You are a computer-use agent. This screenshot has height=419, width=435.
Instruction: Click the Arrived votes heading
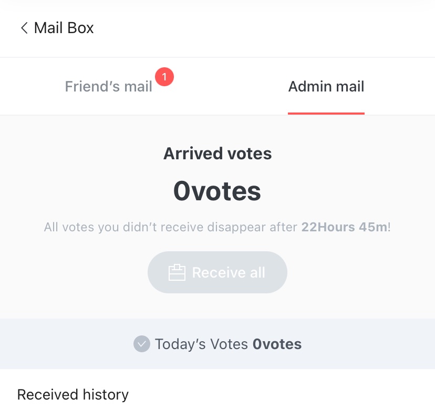(217, 154)
